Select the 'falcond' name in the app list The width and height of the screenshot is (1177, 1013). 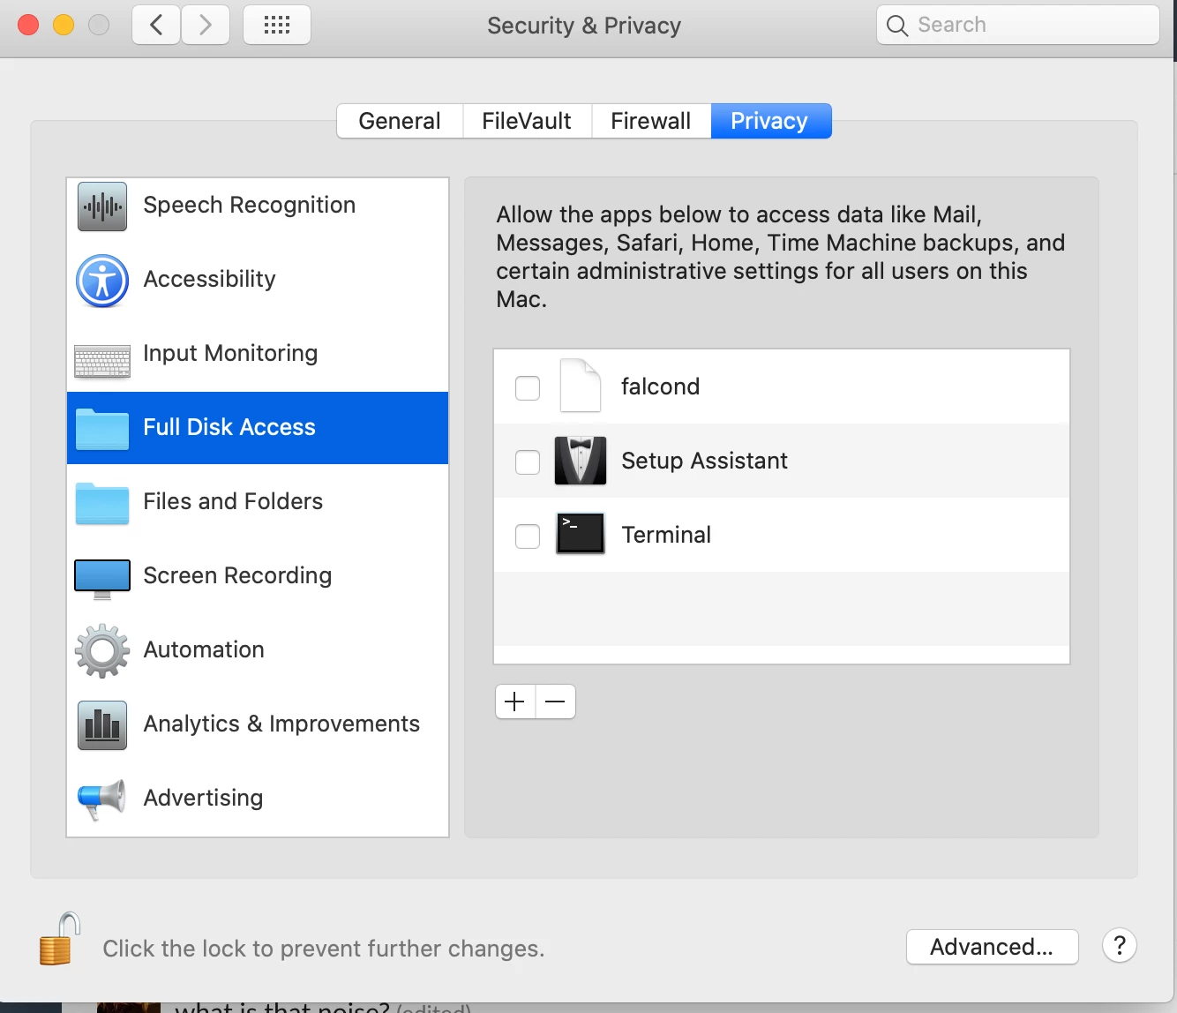pos(660,386)
